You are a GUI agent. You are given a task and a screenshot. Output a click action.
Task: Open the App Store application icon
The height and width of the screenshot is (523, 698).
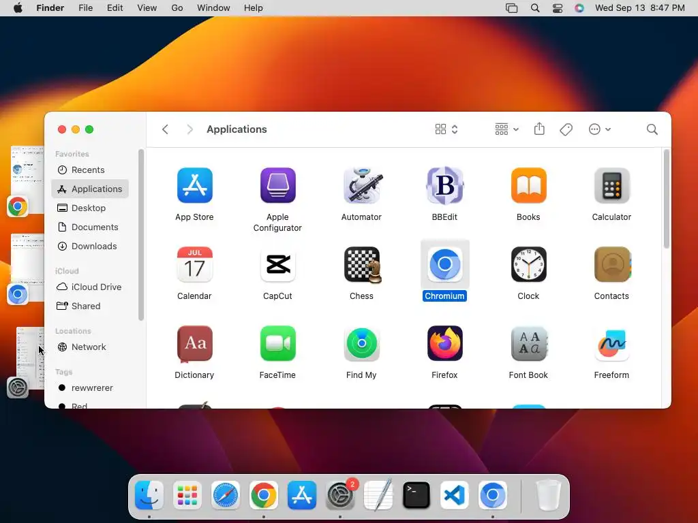tap(194, 185)
